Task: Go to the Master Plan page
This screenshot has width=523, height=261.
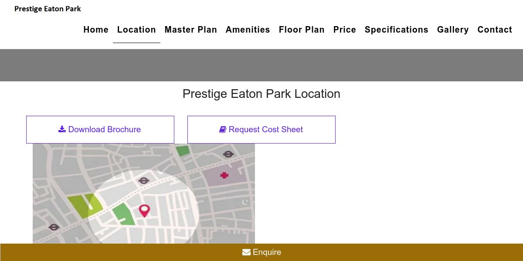Action: point(190,30)
